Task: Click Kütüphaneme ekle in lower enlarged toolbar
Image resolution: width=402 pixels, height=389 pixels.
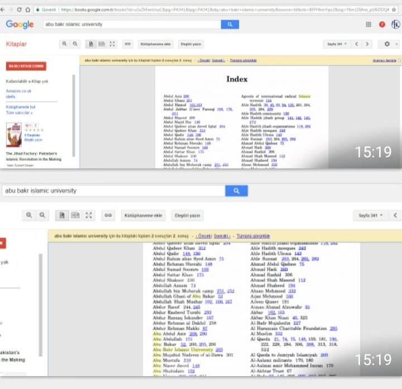Action: (143, 215)
